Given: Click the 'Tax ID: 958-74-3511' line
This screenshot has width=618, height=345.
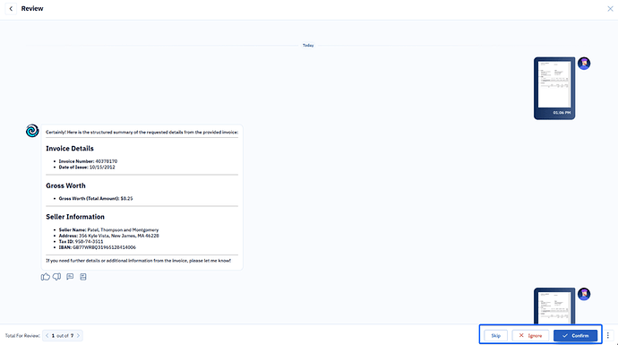Looking at the screenshot, I should [x=81, y=242].
